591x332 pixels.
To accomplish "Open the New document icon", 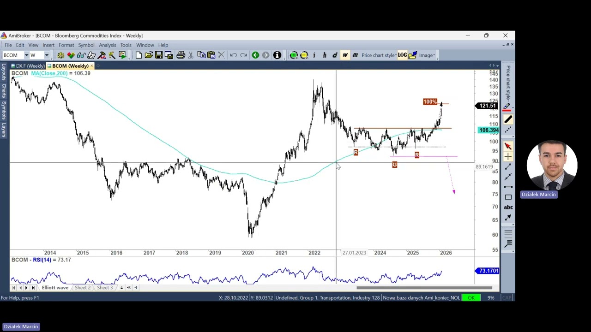I will pos(139,55).
